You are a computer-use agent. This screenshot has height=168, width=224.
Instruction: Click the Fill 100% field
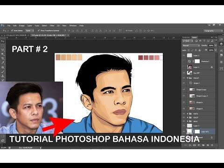coord(211,50)
